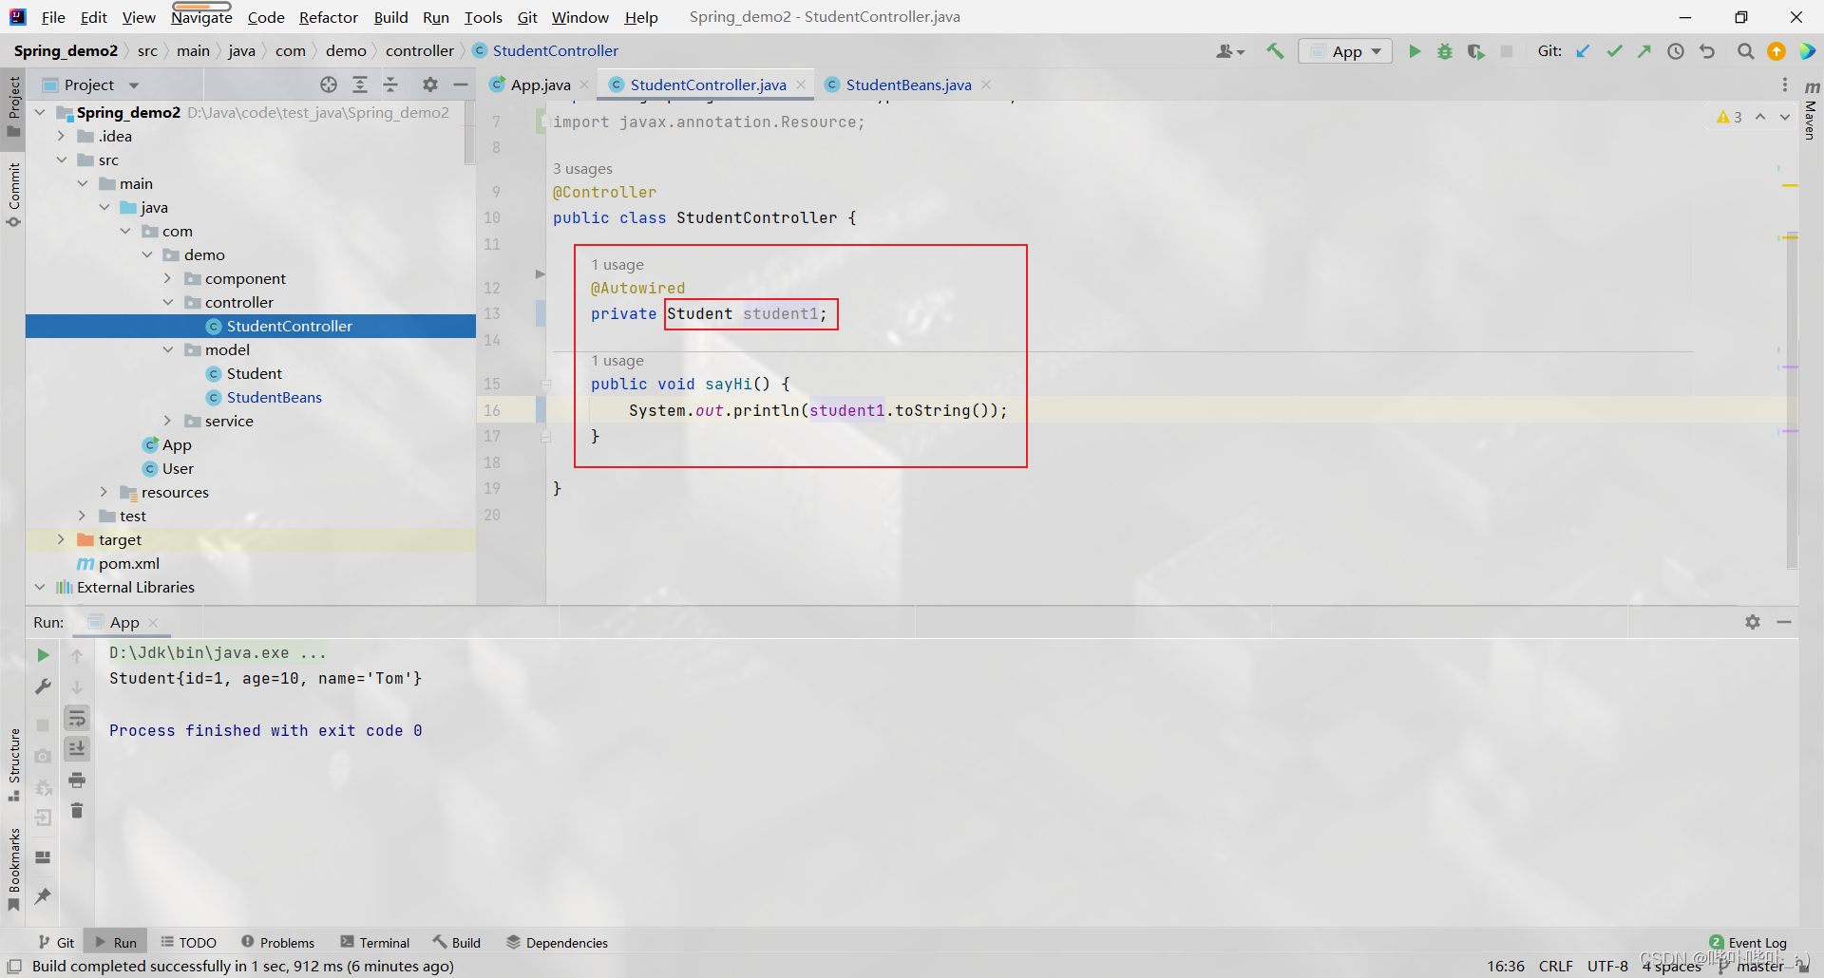Clear all Run console output
This screenshot has height=978, width=1824.
pos(77,811)
